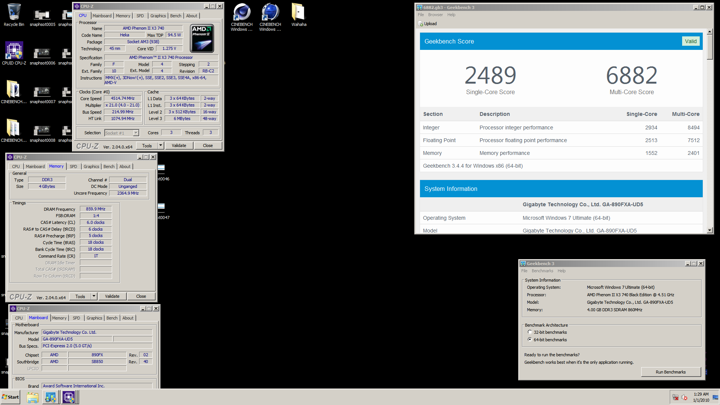Open File menu in 6882.gb3 Geekbench window
The image size is (720, 405).
(x=421, y=15)
